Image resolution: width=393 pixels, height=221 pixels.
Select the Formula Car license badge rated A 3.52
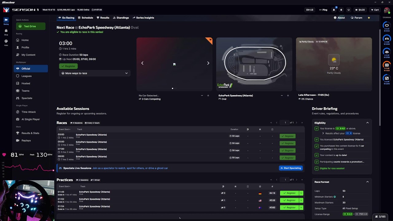[x=387, y=53]
